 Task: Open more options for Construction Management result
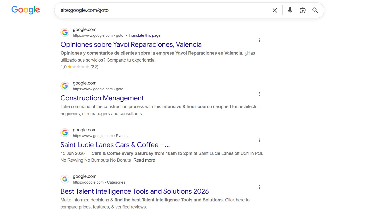pyautogui.click(x=260, y=94)
